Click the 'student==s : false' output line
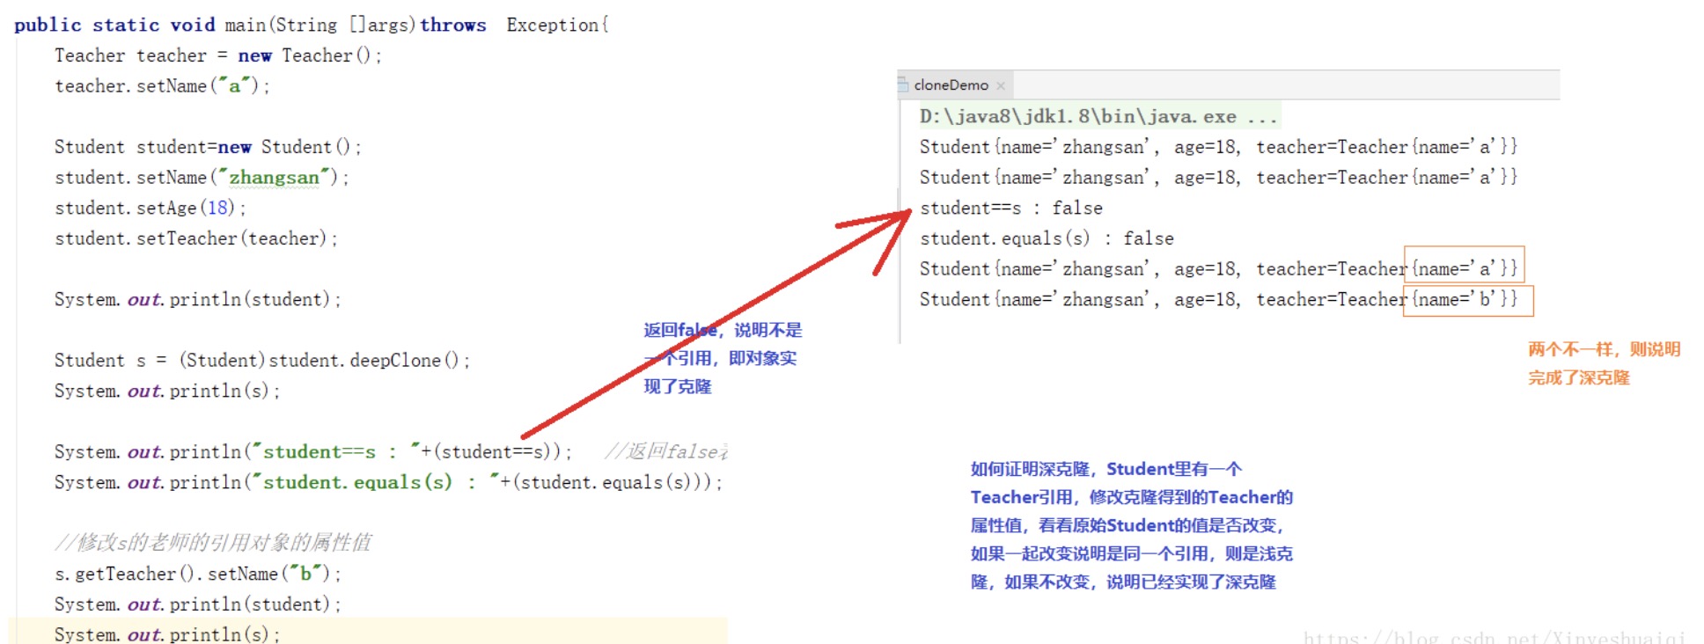Viewport: 1704px width, 644px height. [x=1010, y=209]
